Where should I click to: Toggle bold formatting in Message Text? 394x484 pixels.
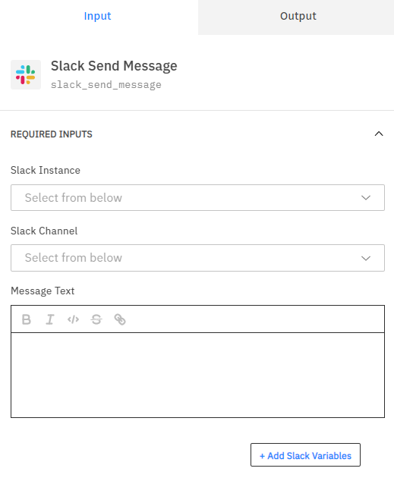click(x=27, y=319)
